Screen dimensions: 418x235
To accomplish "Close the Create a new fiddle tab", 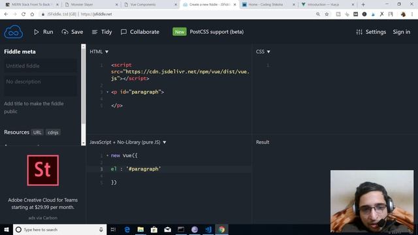I will [235, 5].
